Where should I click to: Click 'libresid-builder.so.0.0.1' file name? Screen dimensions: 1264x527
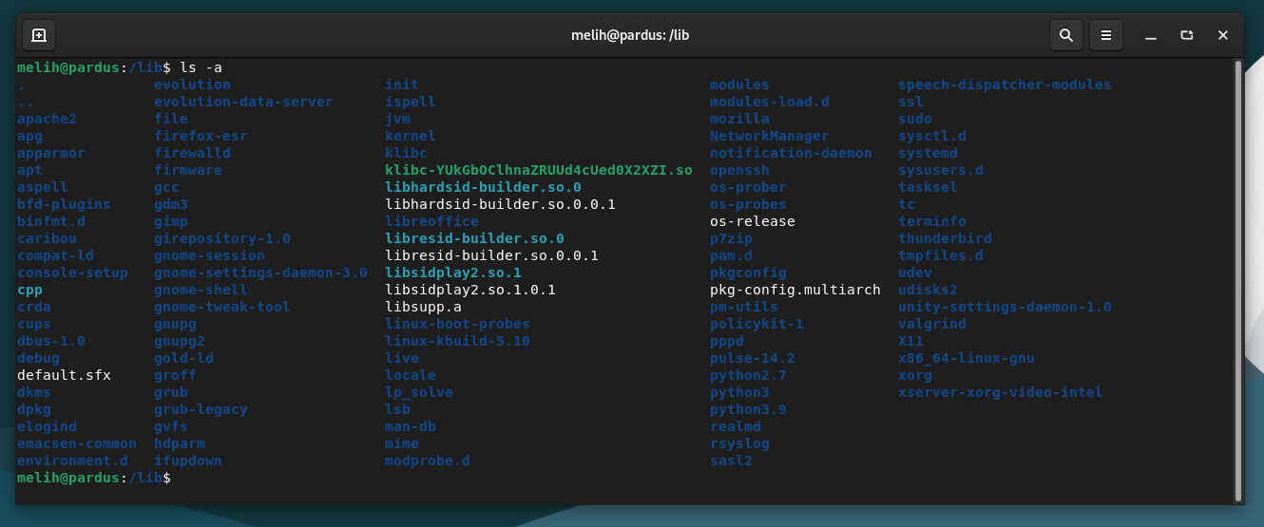tap(491, 255)
